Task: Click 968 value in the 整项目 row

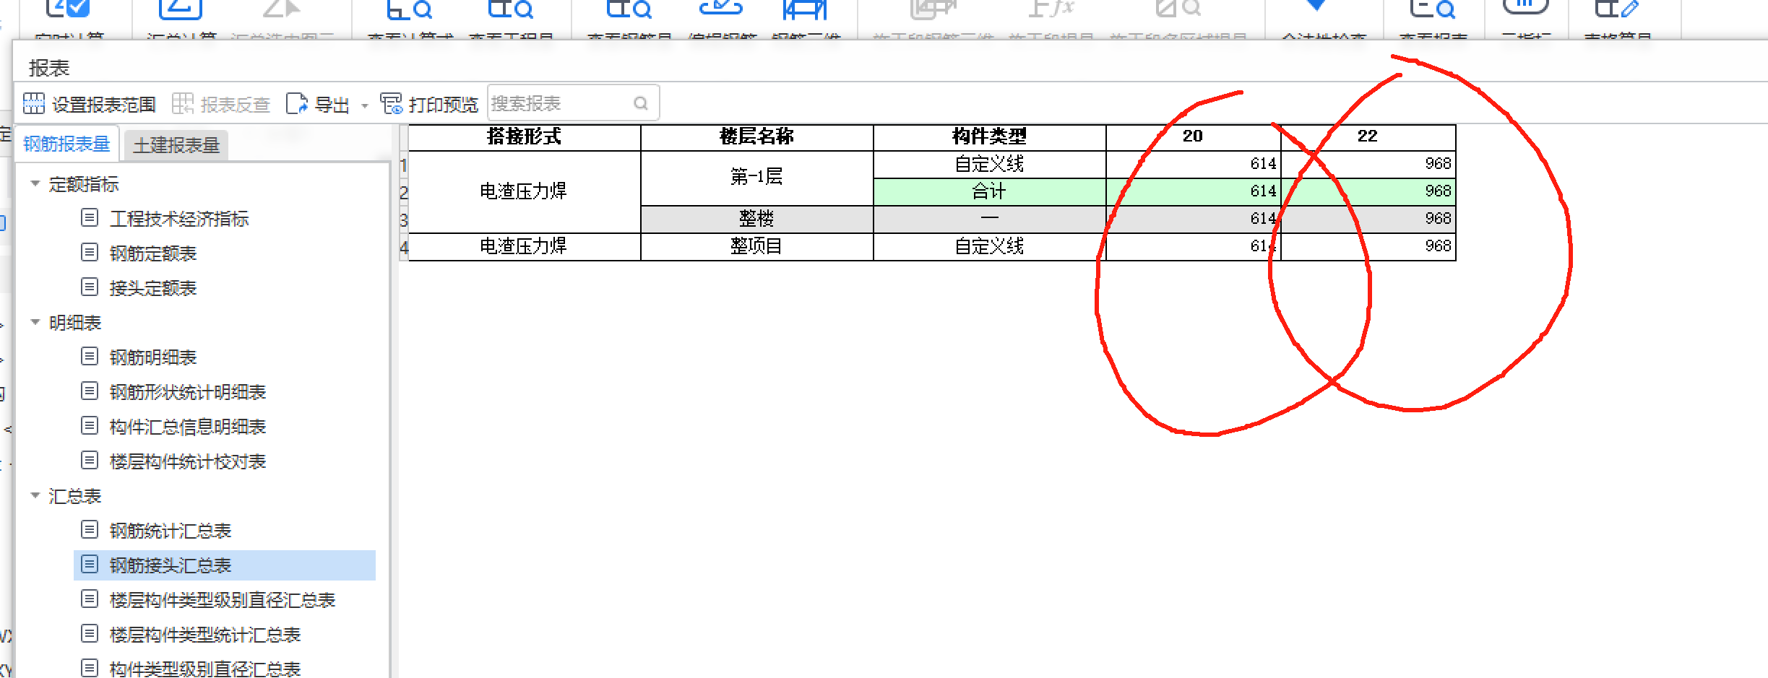Action: point(1438,246)
